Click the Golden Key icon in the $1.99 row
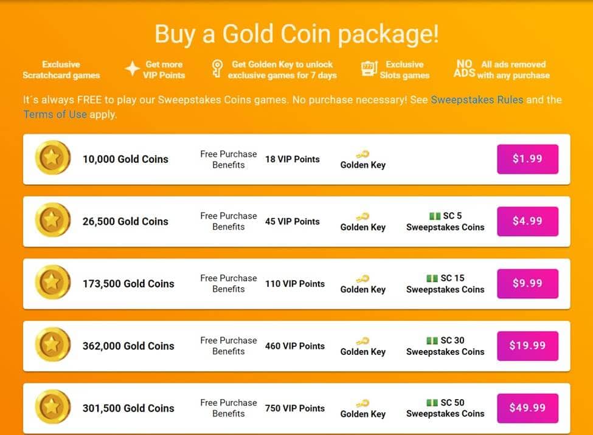The image size is (593, 435). 362,154
